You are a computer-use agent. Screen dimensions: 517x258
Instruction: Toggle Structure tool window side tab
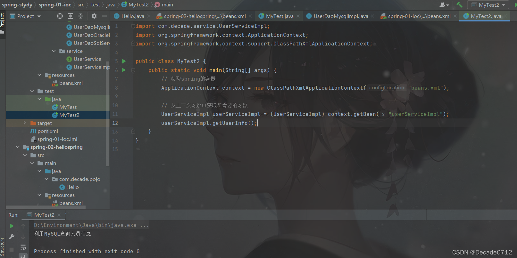tap(3, 246)
